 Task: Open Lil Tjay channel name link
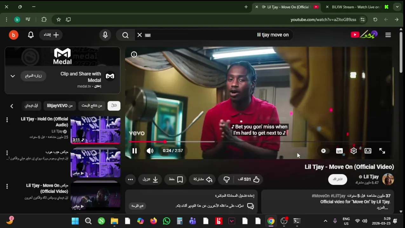pyautogui.click(x=371, y=177)
